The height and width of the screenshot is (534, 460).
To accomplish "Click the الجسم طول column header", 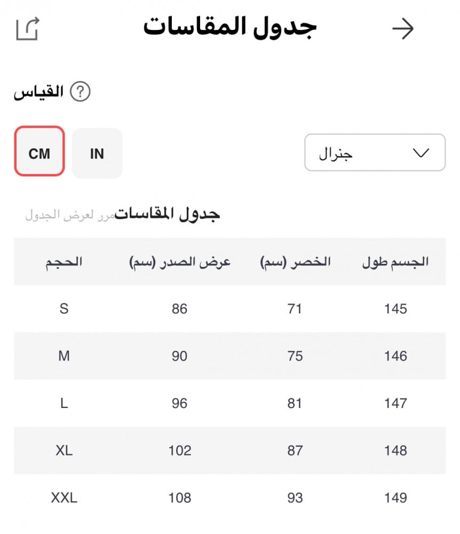I will (x=395, y=262).
